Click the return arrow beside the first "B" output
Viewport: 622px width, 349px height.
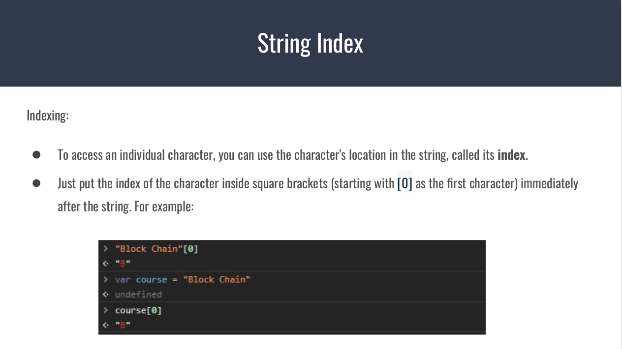tap(105, 263)
